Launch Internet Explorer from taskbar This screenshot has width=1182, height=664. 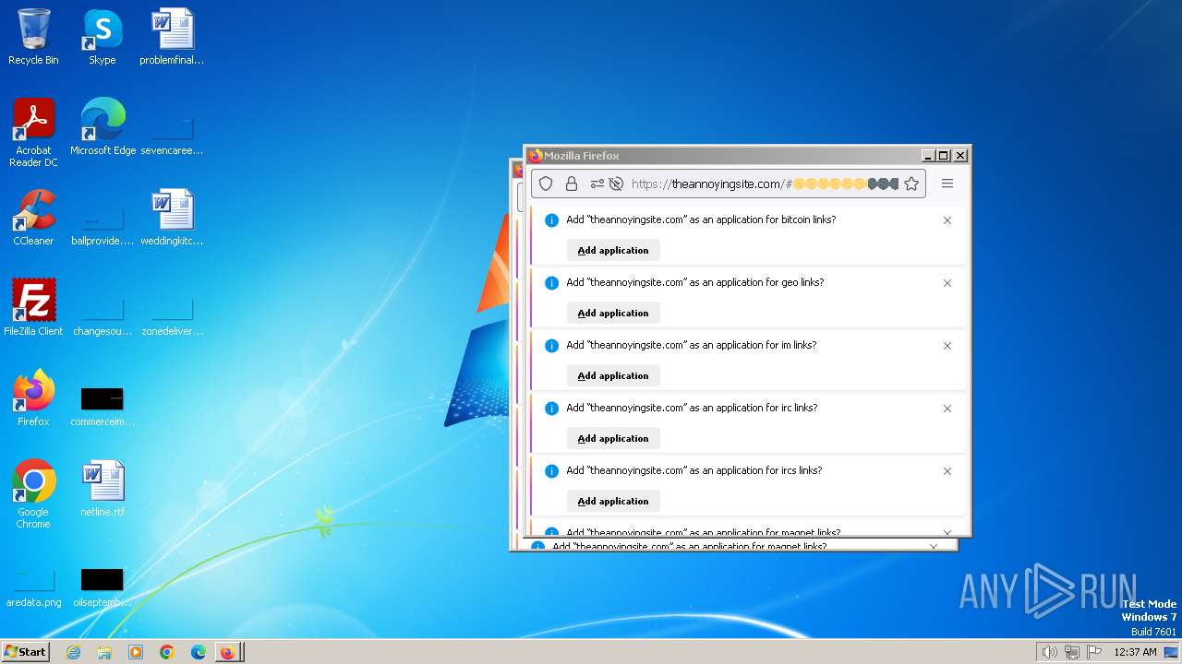(73, 652)
